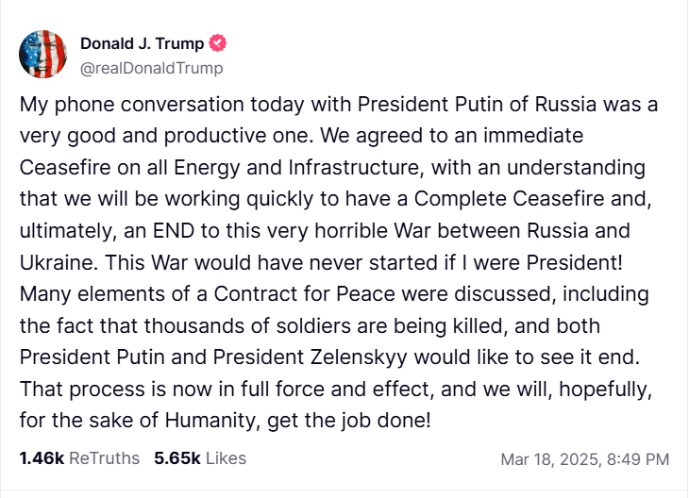Open the Mar 18, 2025 timestamp link
This screenshot has height=498, width=689.
(x=585, y=459)
